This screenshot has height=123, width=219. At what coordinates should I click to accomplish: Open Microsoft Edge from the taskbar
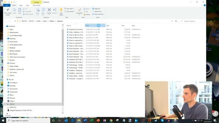pyautogui.click(x=73, y=120)
